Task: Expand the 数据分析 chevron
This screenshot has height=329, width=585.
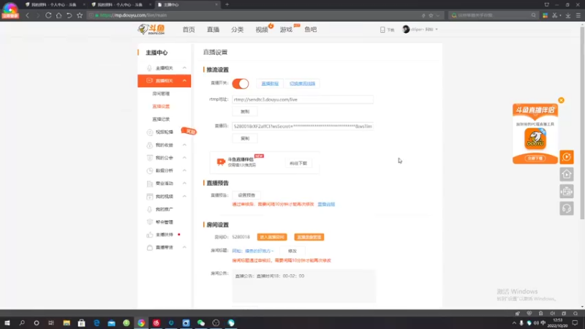Action: pyautogui.click(x=184, y=170)
